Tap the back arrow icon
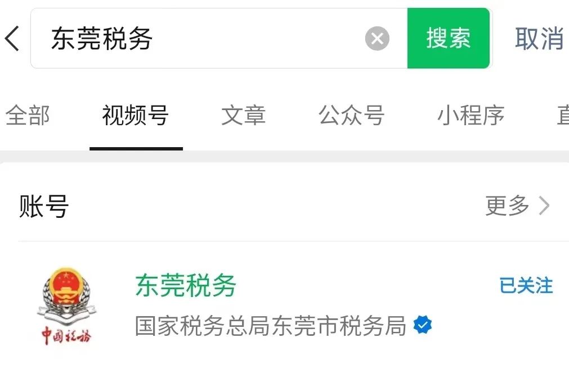Image resolution: width=569 pixels, height=374 pixels. pyautogui.click(x=12, y=38)
